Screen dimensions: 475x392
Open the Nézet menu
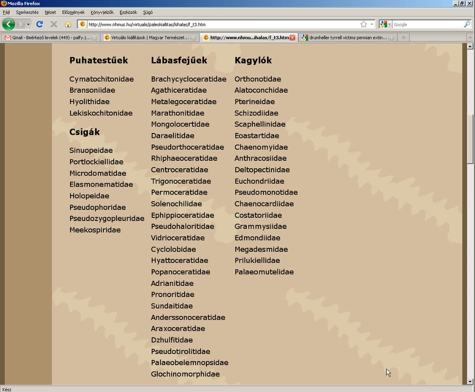coord(50,13)
